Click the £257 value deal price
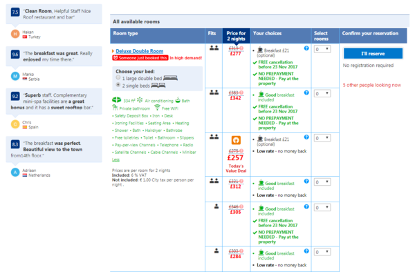Screen dimensions: 415x272 pos(235,157)
